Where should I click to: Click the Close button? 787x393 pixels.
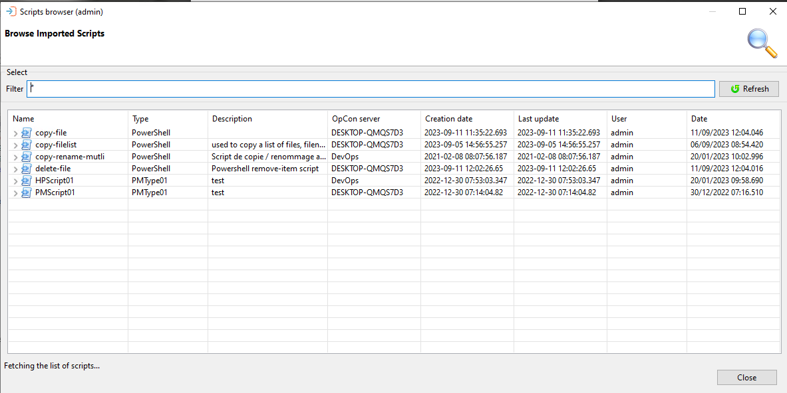coord(747,378)
